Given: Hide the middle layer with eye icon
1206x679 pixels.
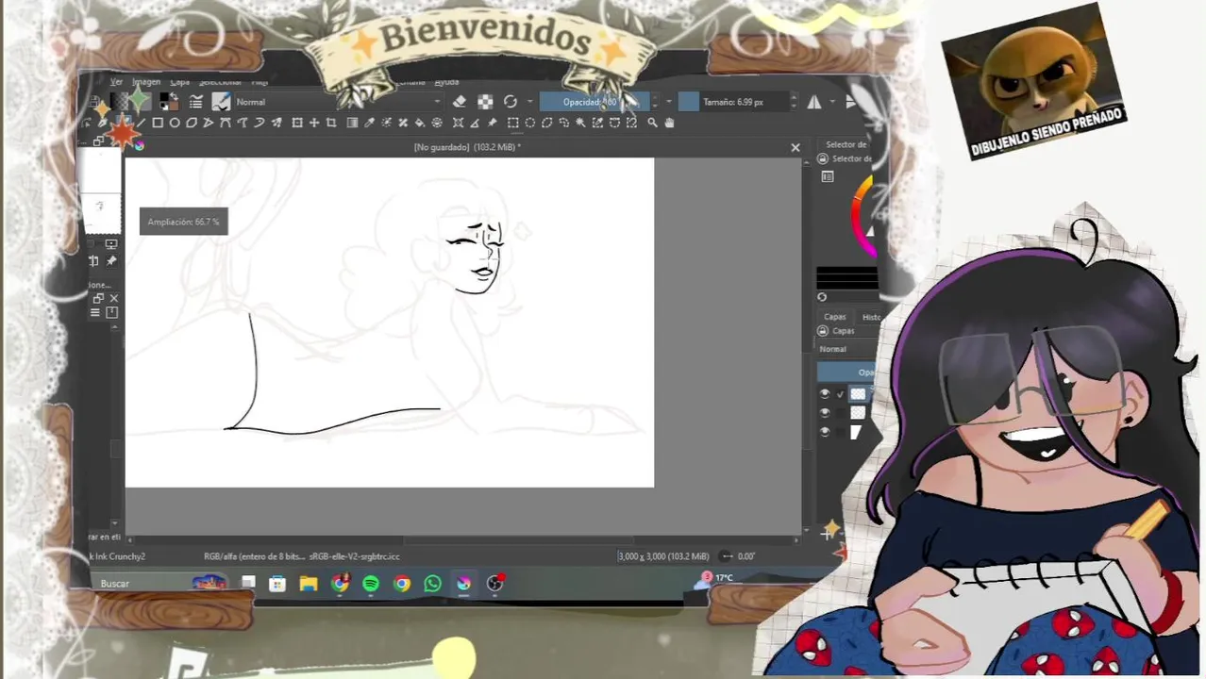Looking at the screenshot, I should pyautogui.click(x=825, y=413).
